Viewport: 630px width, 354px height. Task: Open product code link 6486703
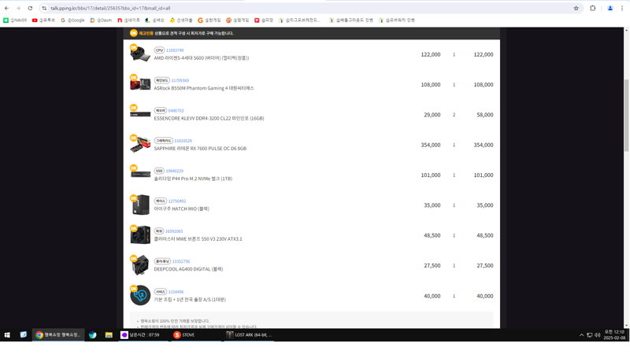pos(176,110)
